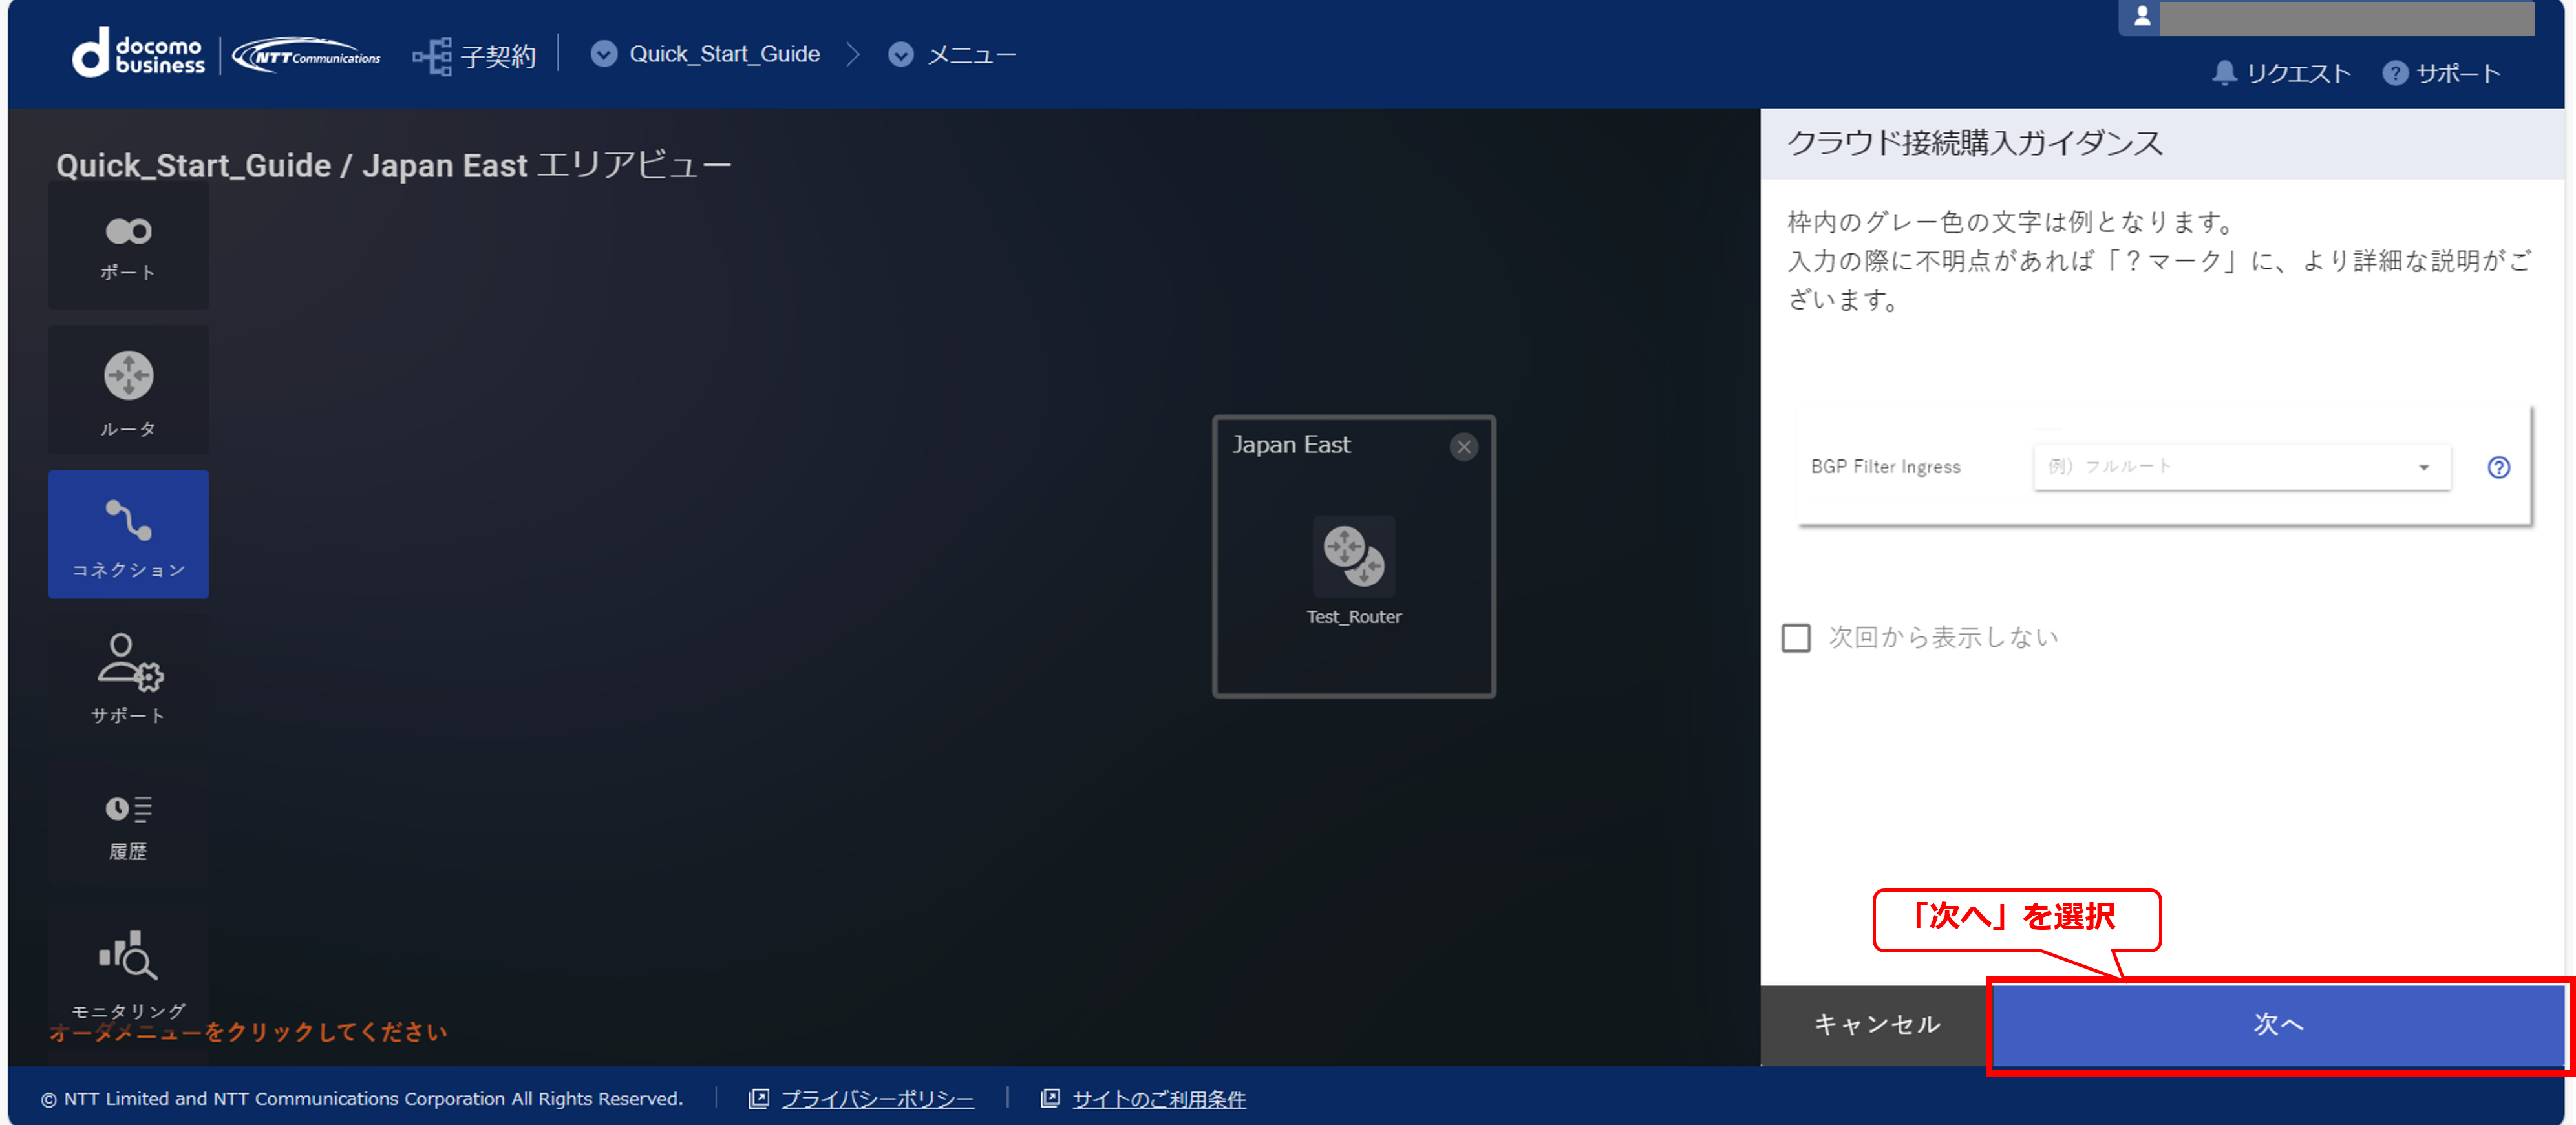Click the external-link icon beside プライバシーポリシー
Screen dimensions: 2576x1125
pyautogui.click(x=758, y=1098)
